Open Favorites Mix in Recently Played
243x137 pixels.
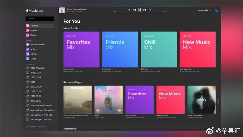pos(140,100)
